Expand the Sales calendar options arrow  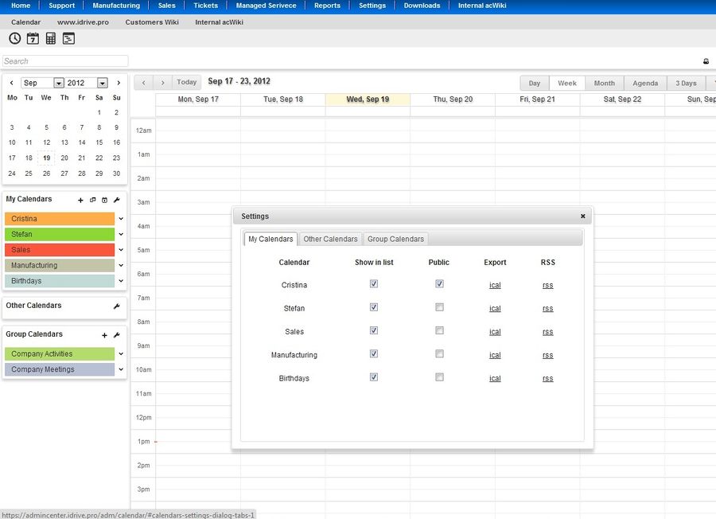coord(121,250)
